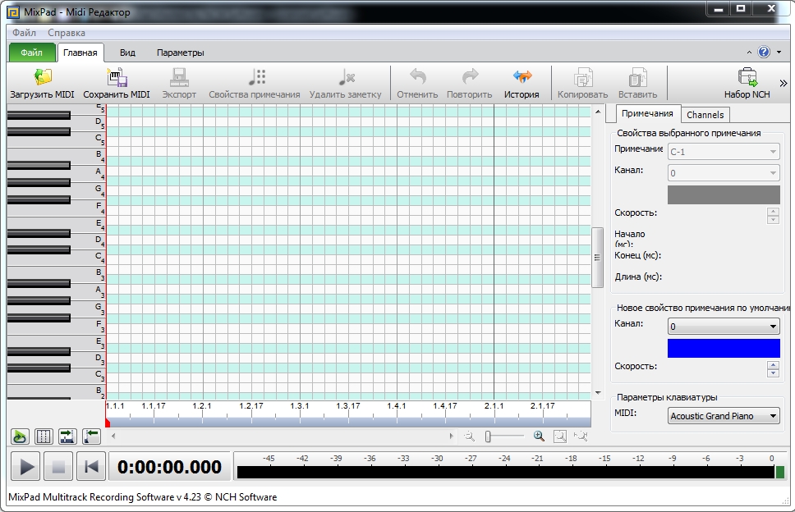The height and width of the screenshot is (512, 795).
Task: Click Удалить заметку toolbar button
Action: [345, 84]
